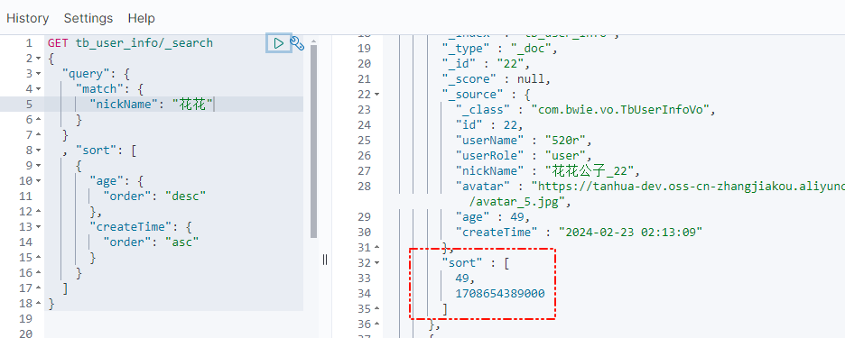
Task: Collapse the "query" block at line 3
Action: [38, 74]
